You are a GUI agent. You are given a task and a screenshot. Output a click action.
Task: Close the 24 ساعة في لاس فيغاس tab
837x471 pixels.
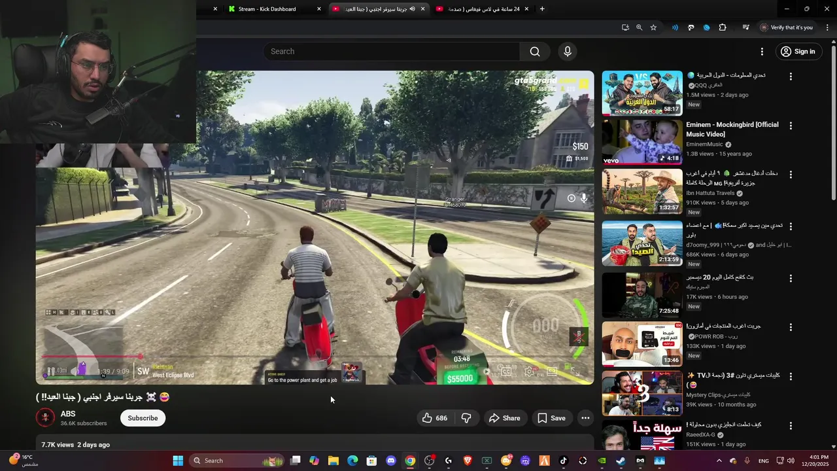[x=526, y=9]
